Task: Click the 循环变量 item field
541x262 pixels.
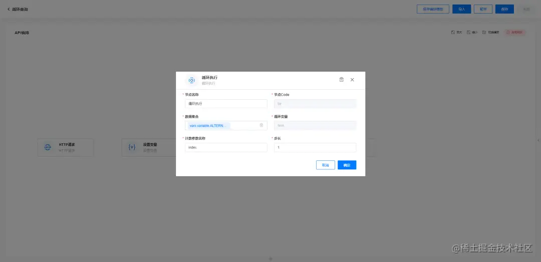Action: click(315, 126)
